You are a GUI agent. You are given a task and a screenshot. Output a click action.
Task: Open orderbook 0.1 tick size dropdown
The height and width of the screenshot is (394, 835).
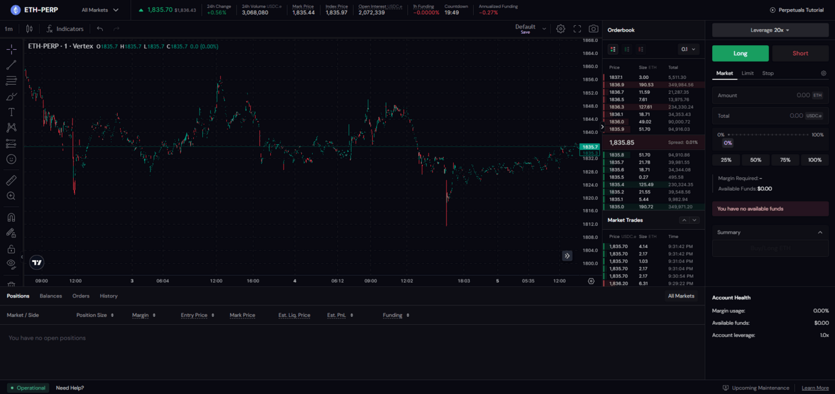(x=689, y=49)
